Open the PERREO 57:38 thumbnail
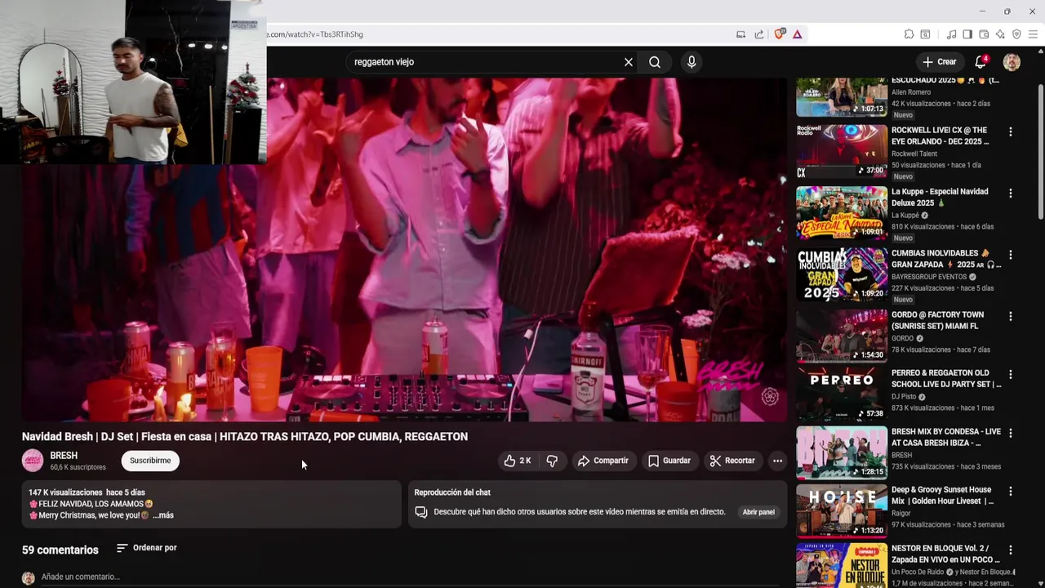Screen dimensions: 1045x588 tap(842, 394)
